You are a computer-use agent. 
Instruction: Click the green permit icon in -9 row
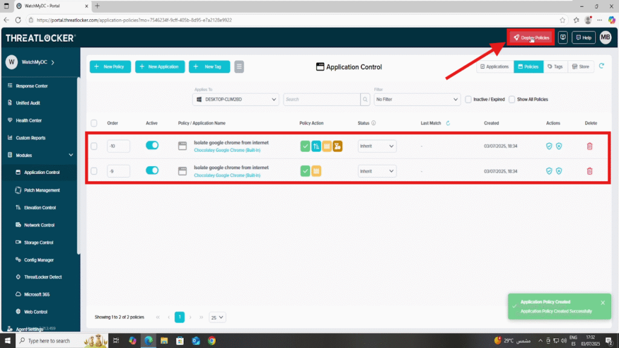[305, 171]
